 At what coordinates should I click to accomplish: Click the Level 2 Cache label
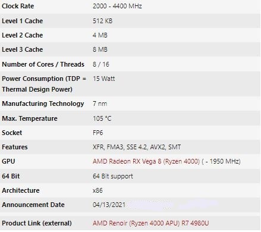coord(22,35)
